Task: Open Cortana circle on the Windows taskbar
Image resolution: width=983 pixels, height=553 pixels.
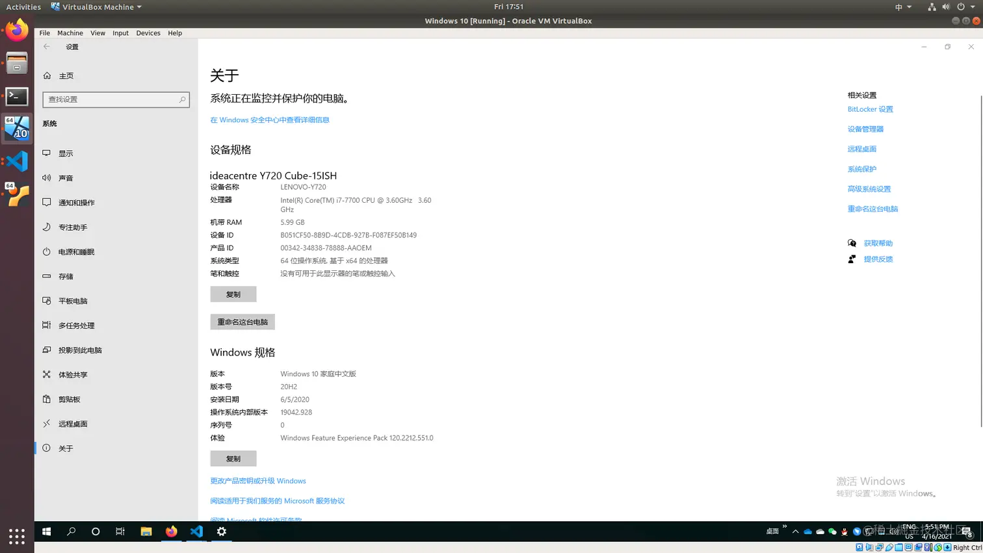Action: tap(96, 532)
